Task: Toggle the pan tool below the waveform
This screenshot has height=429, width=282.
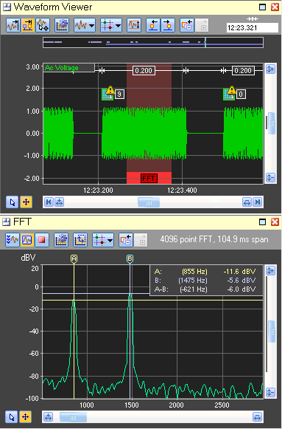Action: coord(27,202)
